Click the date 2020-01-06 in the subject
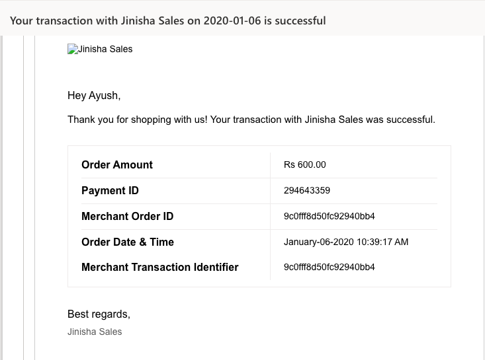The height and width of the screenshot is (360, 485). pyautogui.click(x=232, y=20)
